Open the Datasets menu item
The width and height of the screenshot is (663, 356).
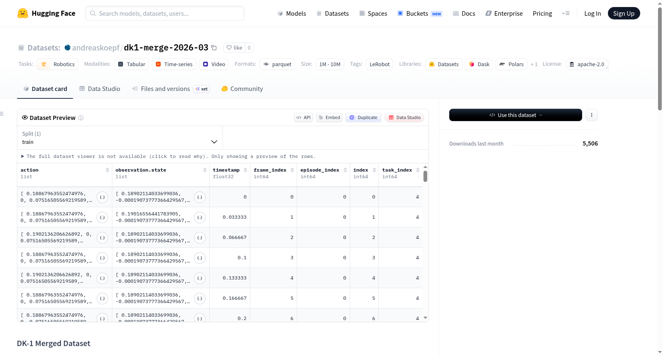[x=333, y=13]
